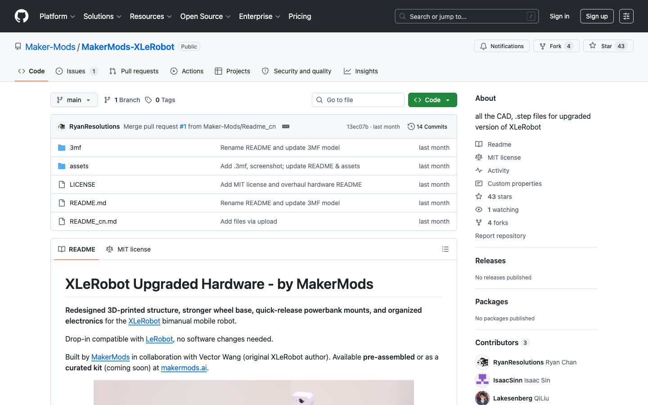Expand commit message ellipsis button

pos(286,126)
